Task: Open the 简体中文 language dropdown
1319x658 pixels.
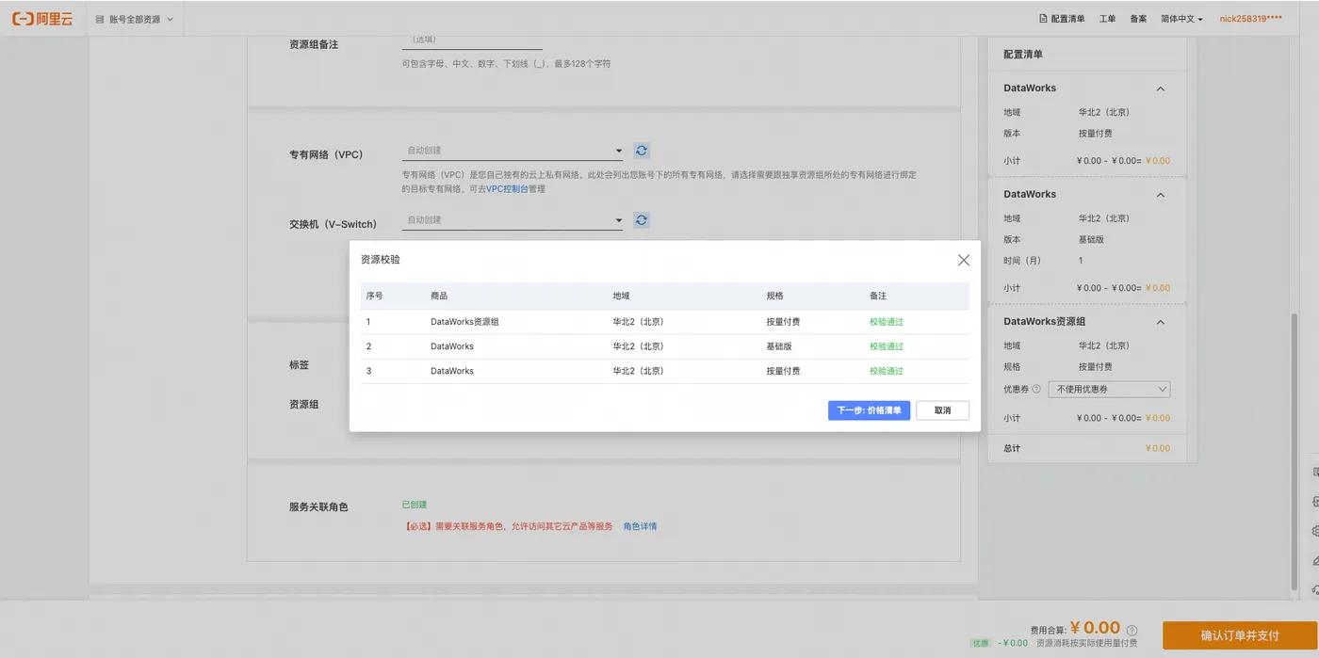Action: (1181, 19)
